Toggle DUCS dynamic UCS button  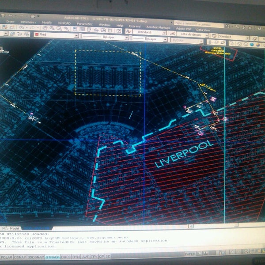[x=66, y=257]
